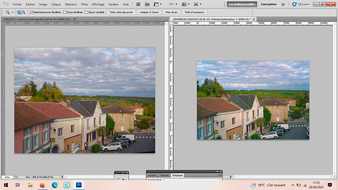This screenshot has height=190, width=338.
Task: Click the Screen Mode icon
Action: (x=196, y=4)
